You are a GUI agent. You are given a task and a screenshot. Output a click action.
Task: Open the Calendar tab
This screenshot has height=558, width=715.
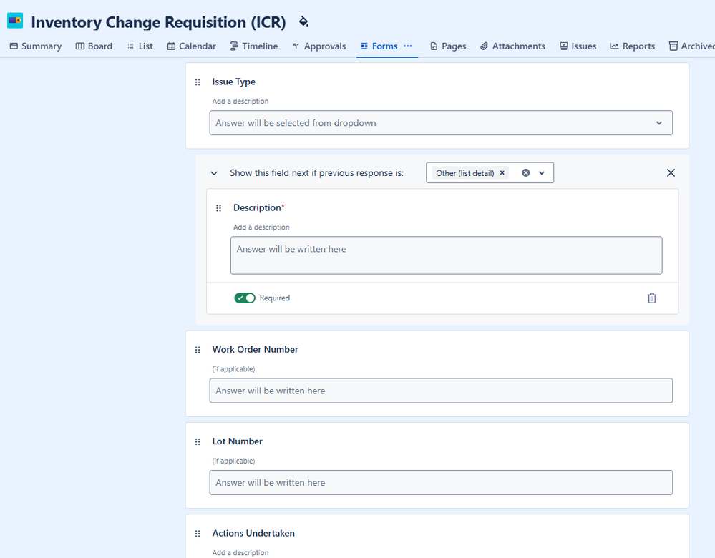coord(192,46)
